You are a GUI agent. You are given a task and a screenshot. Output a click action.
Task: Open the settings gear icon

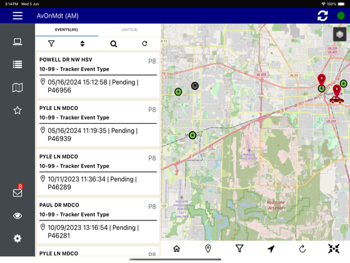17,238
